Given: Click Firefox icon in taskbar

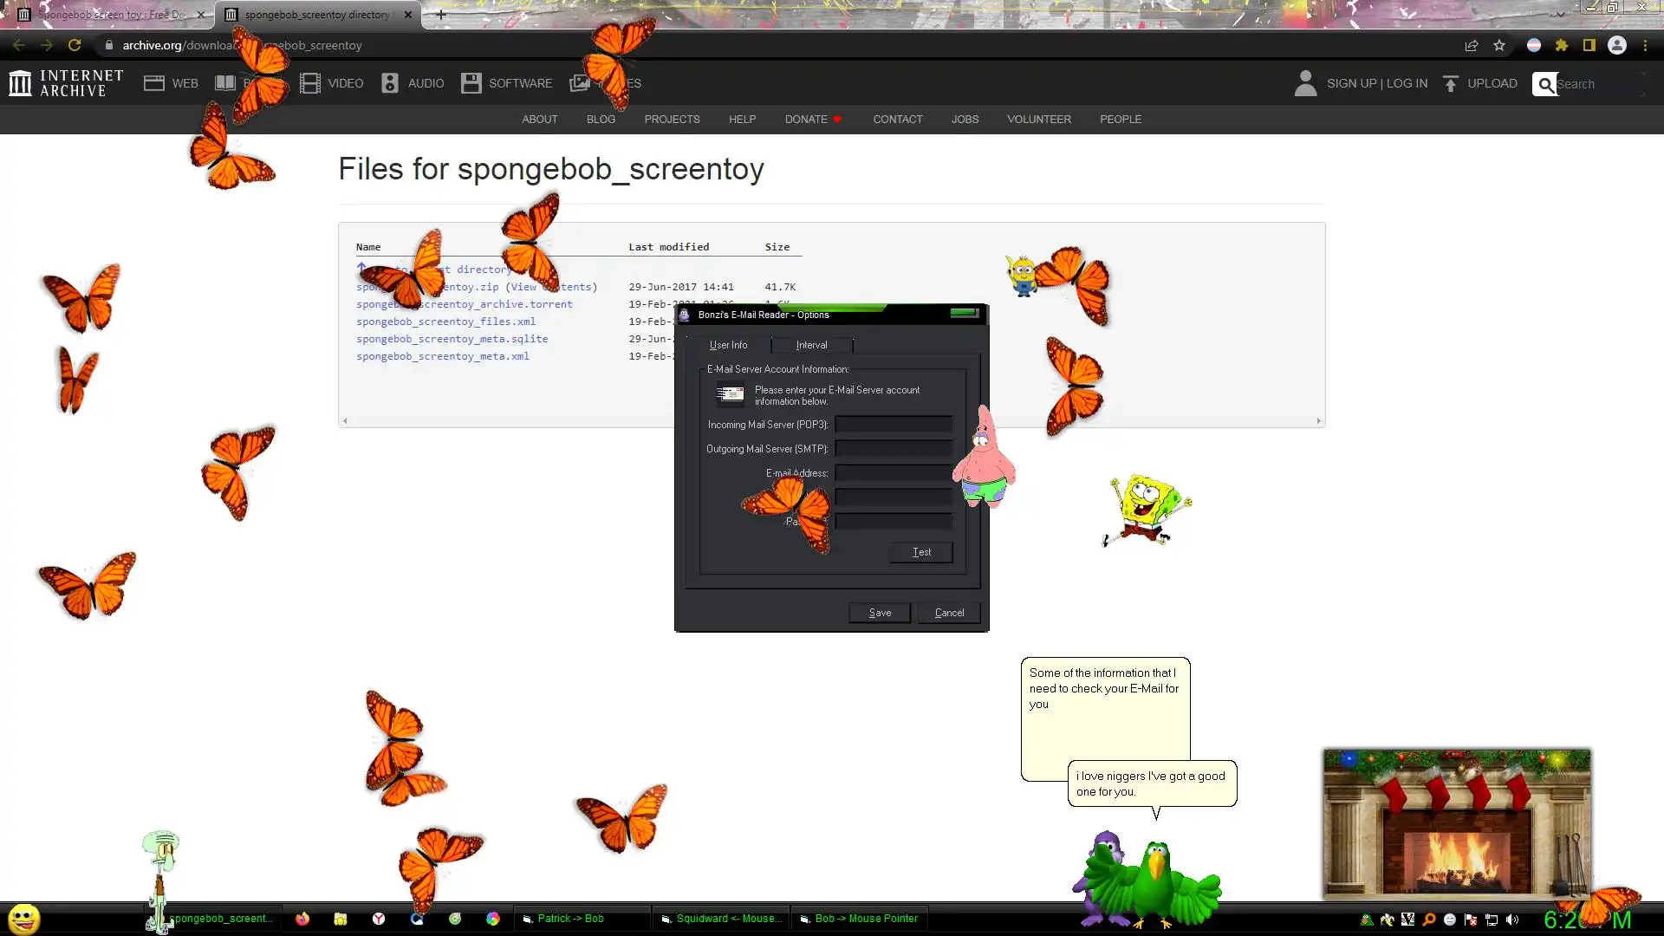Looking at the screenshot, I should pyautogui.click(x=302, y=919).
